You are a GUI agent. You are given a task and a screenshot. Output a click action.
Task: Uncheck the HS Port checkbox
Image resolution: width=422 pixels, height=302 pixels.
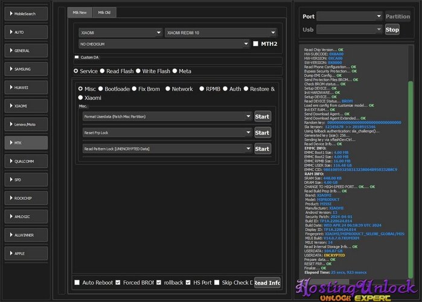pyautogui.click(x=188, y=282)
